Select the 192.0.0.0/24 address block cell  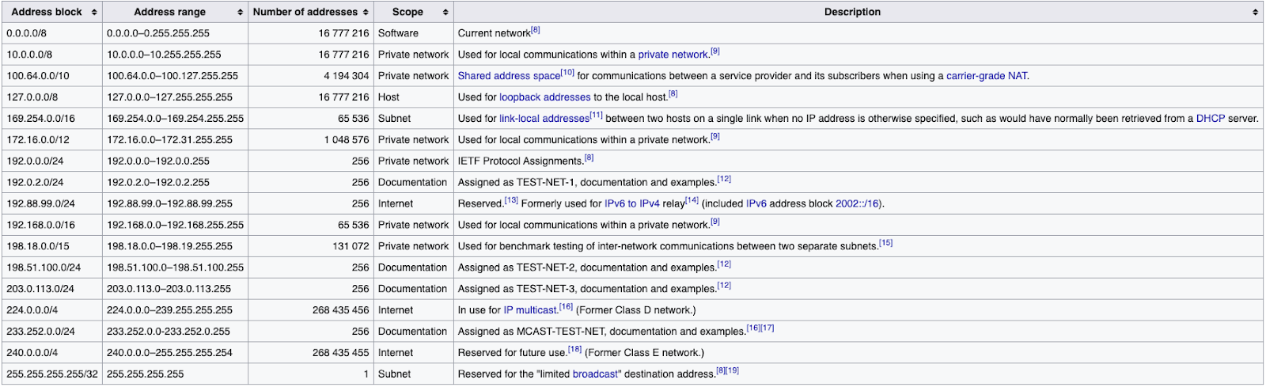(x=52, y=161)
